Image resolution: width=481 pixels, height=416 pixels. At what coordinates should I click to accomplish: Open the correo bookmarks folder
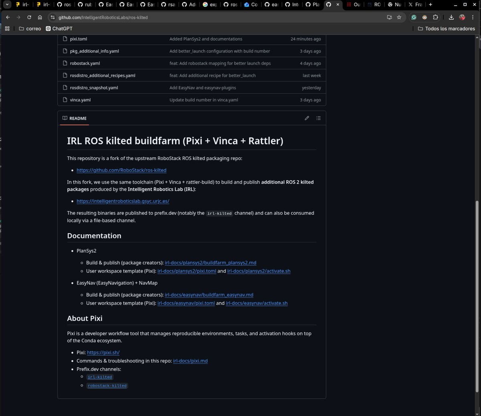[30, 28]
